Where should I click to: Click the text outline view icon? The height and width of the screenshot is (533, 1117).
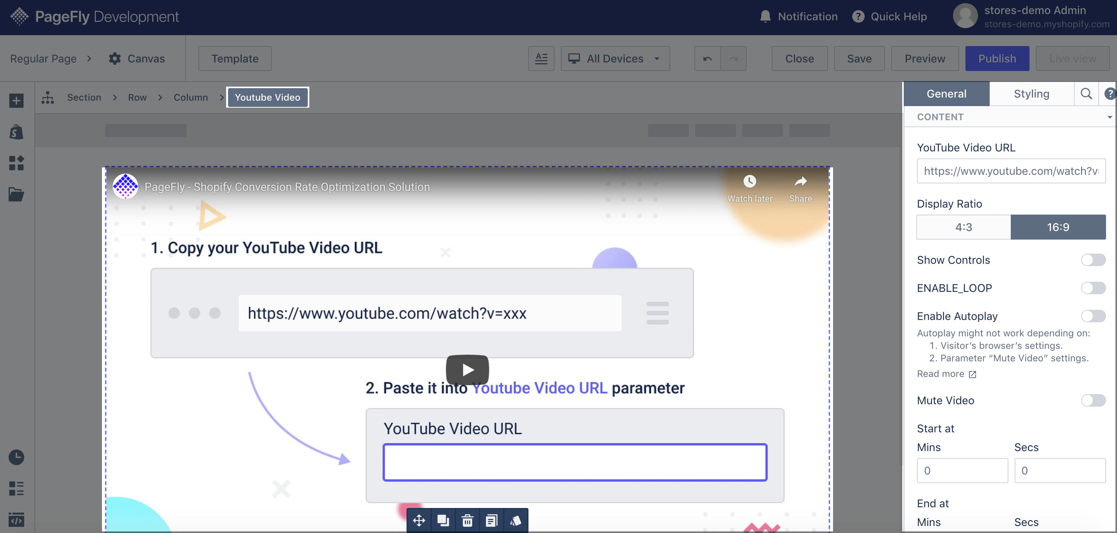(541, 59)
